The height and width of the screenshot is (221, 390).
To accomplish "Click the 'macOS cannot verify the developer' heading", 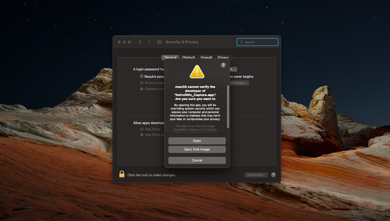I will pyautogui.click(x=195, y=93).
